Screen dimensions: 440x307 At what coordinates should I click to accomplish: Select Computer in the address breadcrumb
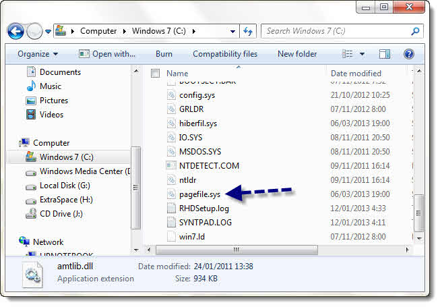click(98, 31)
